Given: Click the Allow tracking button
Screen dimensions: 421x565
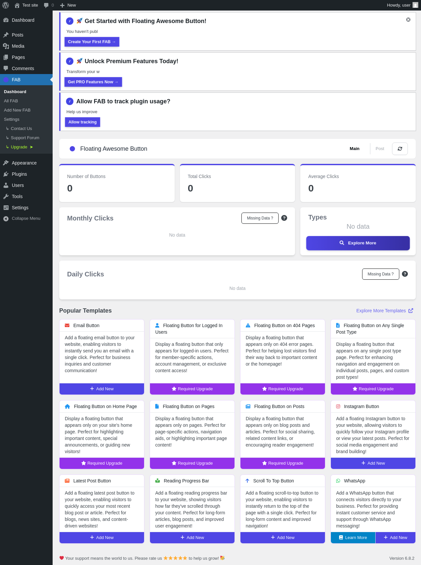Looking at the screenshot, I should (x=83, y=122).
